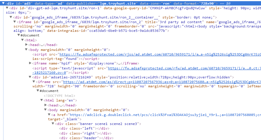Collapse the google_ads_iframe ron_2 iframe node
The width and height of the screenshot is (261, 140).
pyautogui.click(x=15, y=22)
